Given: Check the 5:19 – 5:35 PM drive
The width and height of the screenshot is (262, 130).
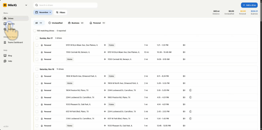Looking at the screenshot, I should coord(37,90).
